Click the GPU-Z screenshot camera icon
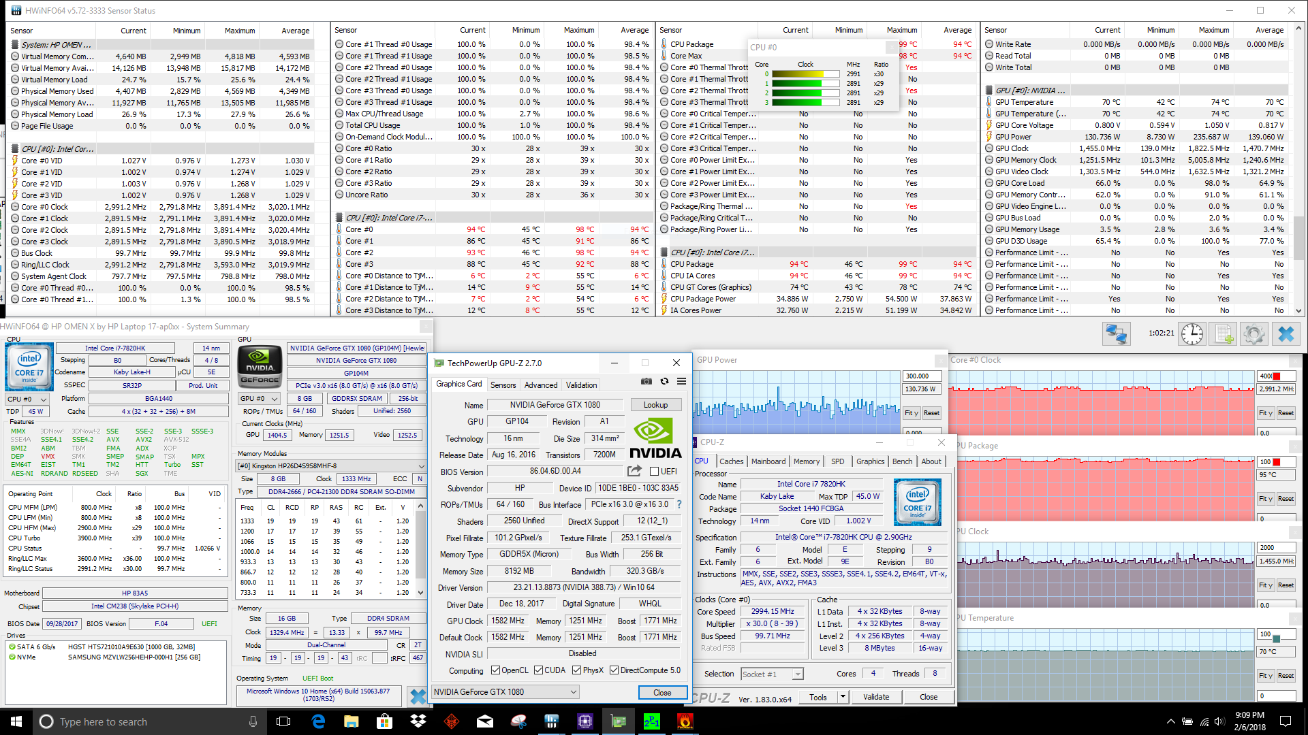Viewport: 1308px width, 735px height. [647, 381]
